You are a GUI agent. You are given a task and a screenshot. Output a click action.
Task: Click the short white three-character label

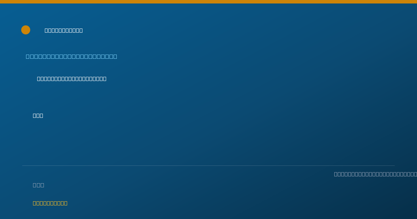click(38, 115)
